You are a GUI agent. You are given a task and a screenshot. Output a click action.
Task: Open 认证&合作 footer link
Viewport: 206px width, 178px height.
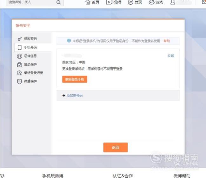[123, 176]
